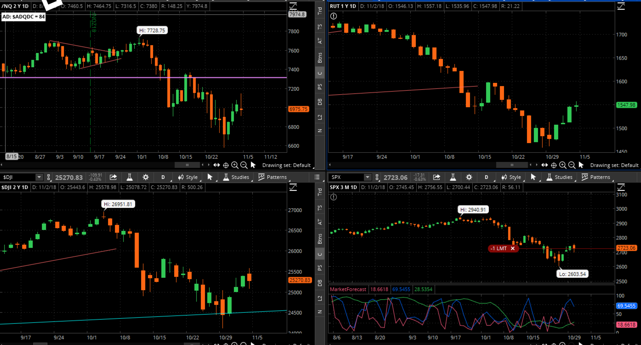Open Btns tab in upper sidebar
The image size is (641, 345).
click(320, 57)
